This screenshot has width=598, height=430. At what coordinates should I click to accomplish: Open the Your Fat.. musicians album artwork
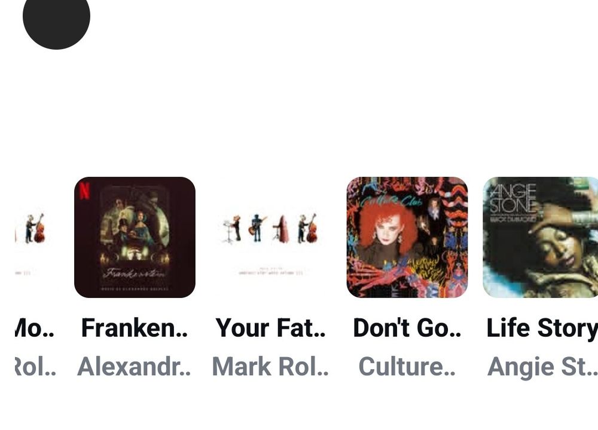pyautogui.click(x=271, y=237)
